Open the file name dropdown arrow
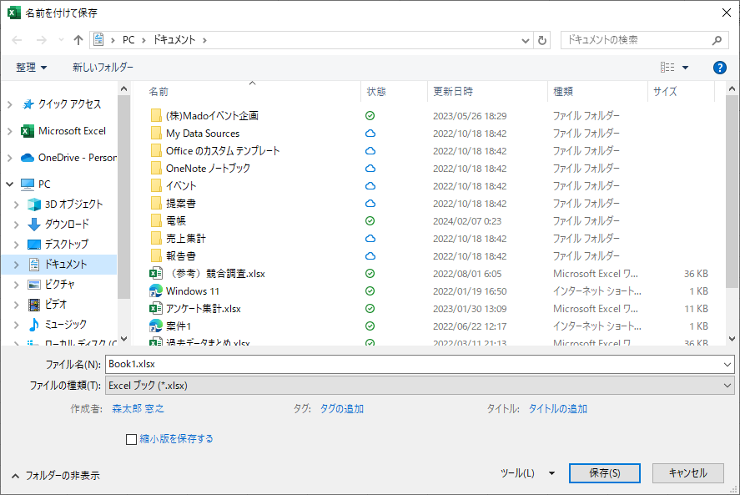 click(x=727, y=364)
